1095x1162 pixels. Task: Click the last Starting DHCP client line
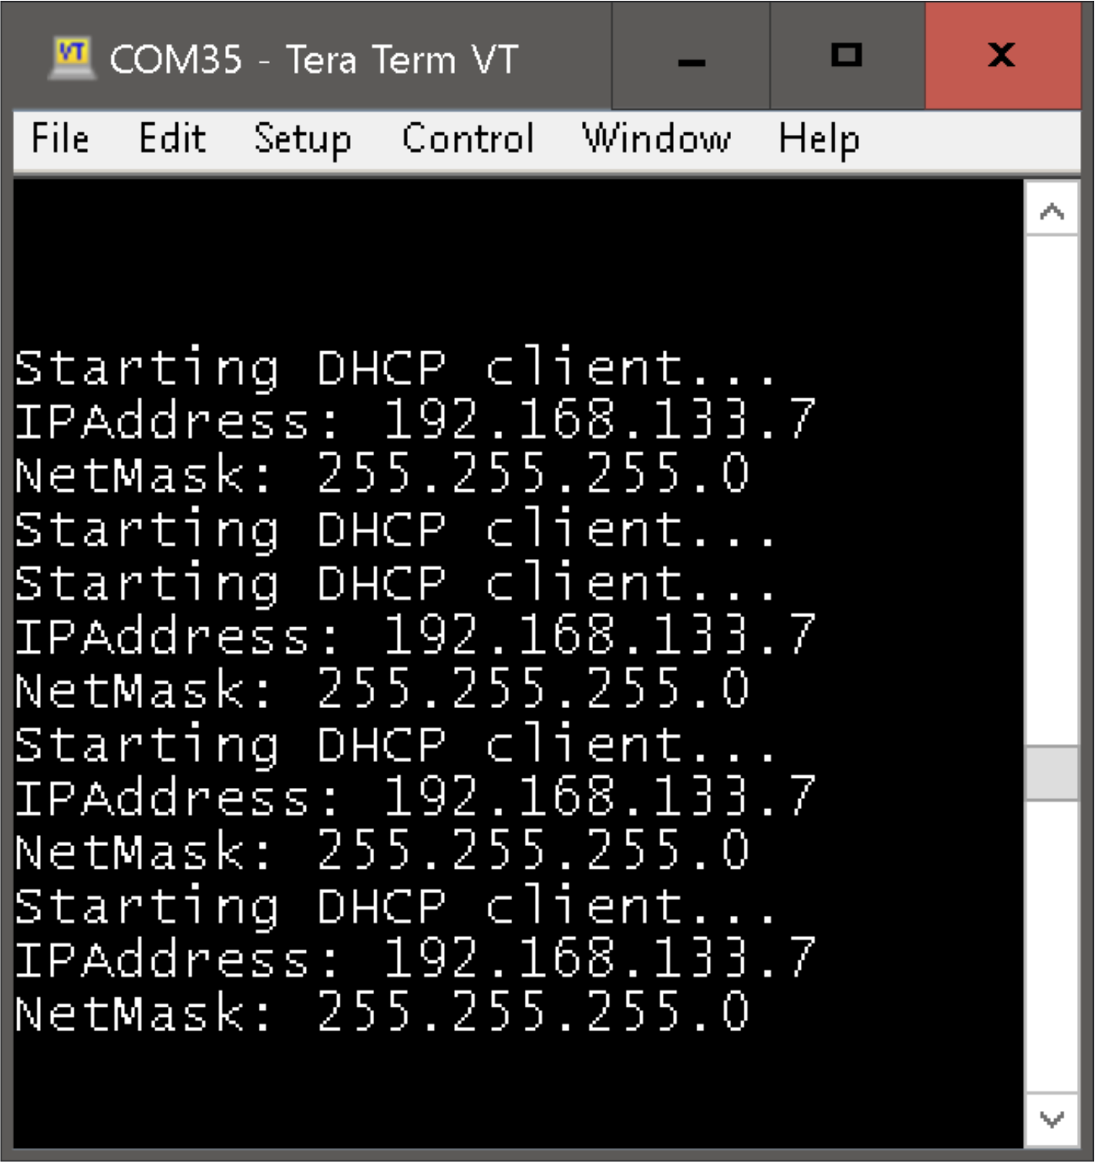click(392, 906)
